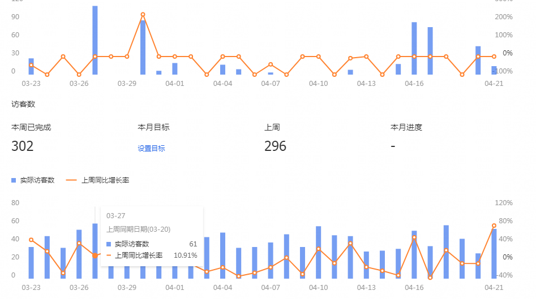This screenshot has height=299, width=536.
Task: Select the 04-10 blue bar in the visitor chart
Action: click(x=318, y=252)
